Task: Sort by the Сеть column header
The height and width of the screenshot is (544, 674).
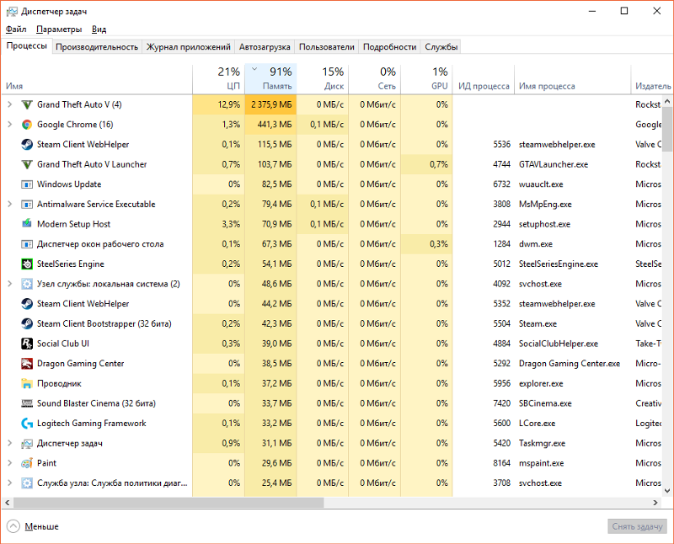Action: (375, 78)
